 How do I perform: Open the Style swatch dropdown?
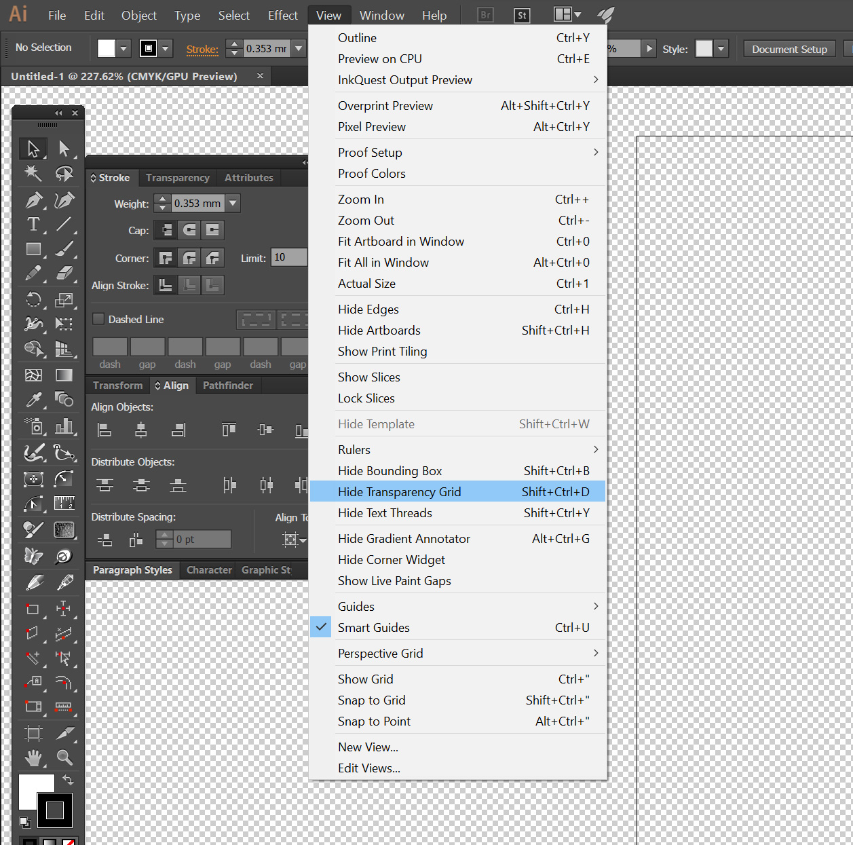tap(721, 49)
